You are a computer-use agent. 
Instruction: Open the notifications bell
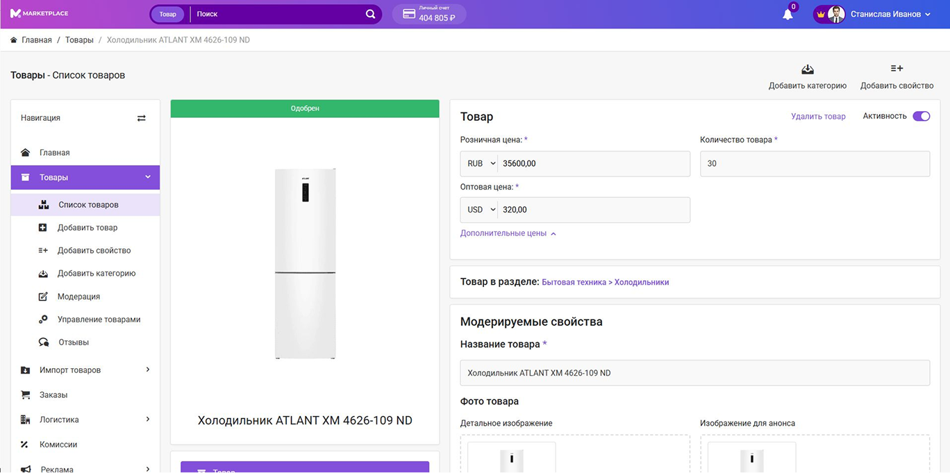coord(787,15)
